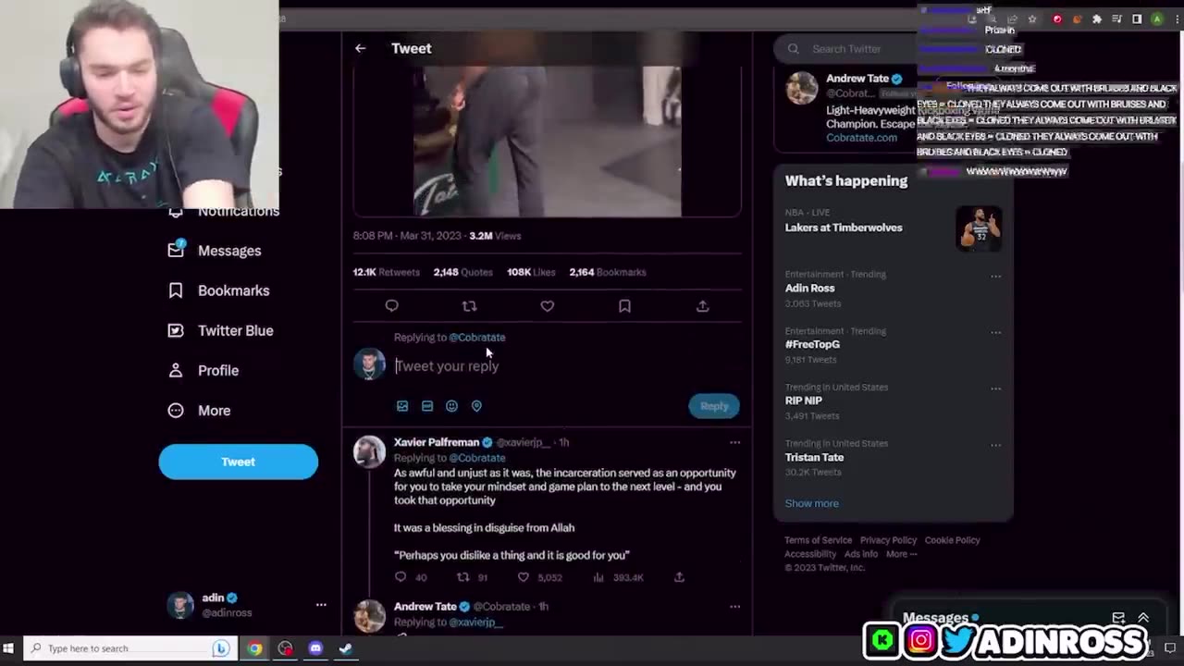Add a photo with the media icon

[x=401, y=405]
